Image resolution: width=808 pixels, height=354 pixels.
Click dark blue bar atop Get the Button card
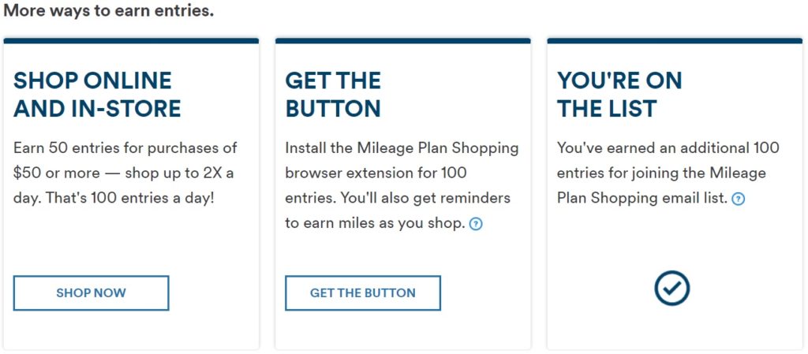(x=402, y=40)
